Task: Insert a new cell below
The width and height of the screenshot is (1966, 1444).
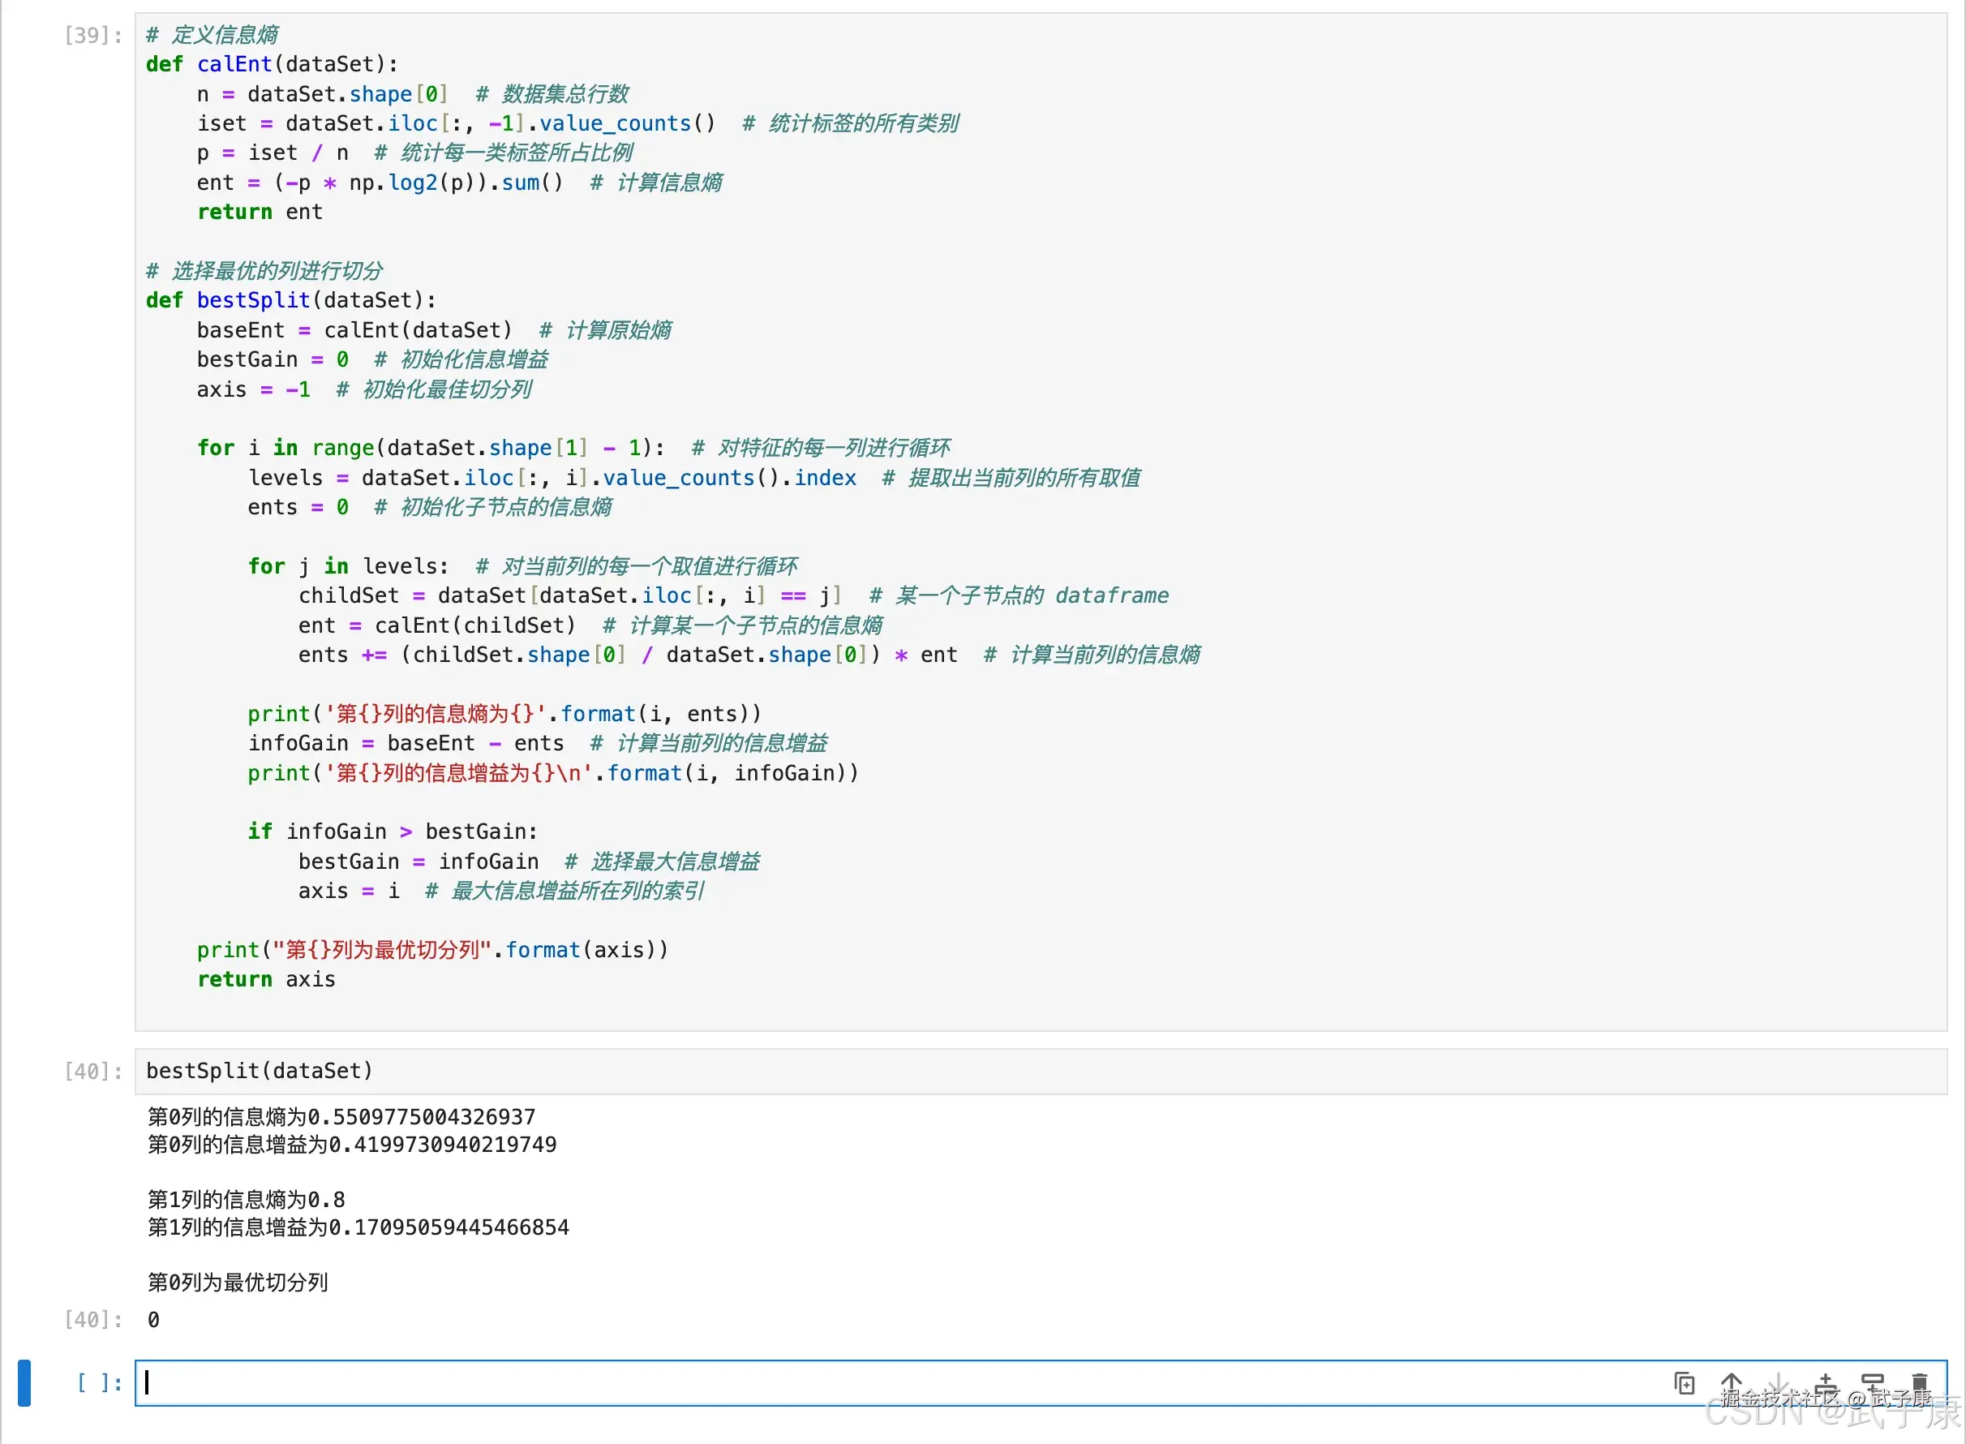Action: tap(1873, 1383)
